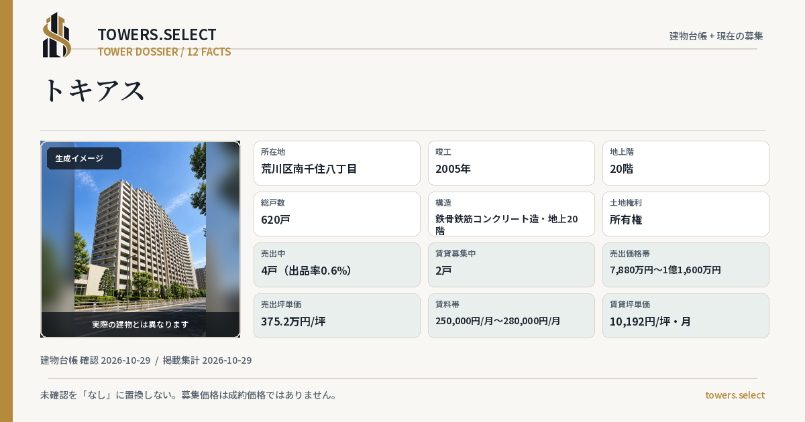Viewport: 805px width, 422px height.
Task: Click the TOWER DOSSIER / 12 FACTS subtitle
Action: pyautogui.click(x=164, y=52)
